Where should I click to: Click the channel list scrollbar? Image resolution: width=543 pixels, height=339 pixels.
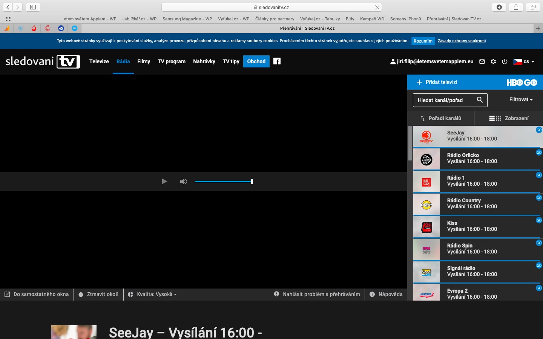click(410, 143)
